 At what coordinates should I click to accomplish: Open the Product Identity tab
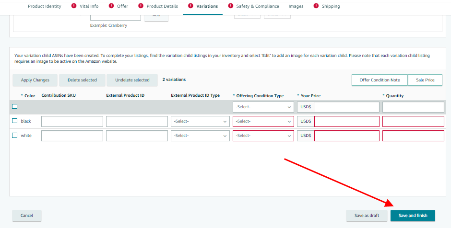(45, 6)
